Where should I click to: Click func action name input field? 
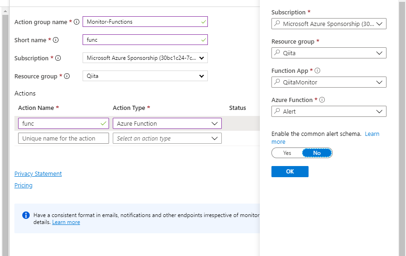(x=64, y=123)
